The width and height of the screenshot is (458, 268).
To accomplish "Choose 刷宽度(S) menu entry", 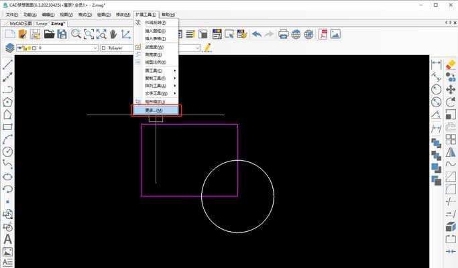I will (x=156, y=54).
